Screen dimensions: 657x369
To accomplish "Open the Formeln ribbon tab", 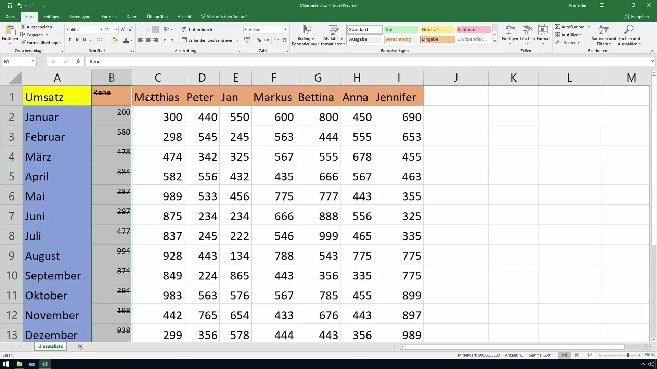I will [x=109, y=17].
